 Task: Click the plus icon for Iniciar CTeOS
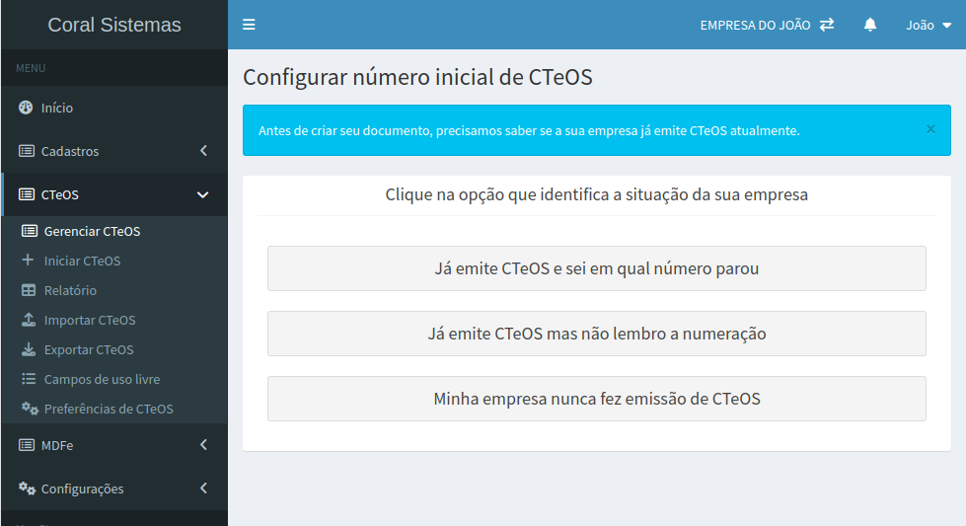(x=28, y=261)
